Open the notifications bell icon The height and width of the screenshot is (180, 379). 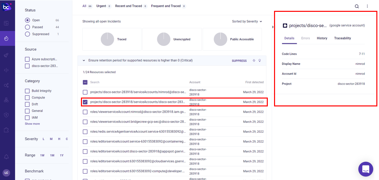click(7, 157)
